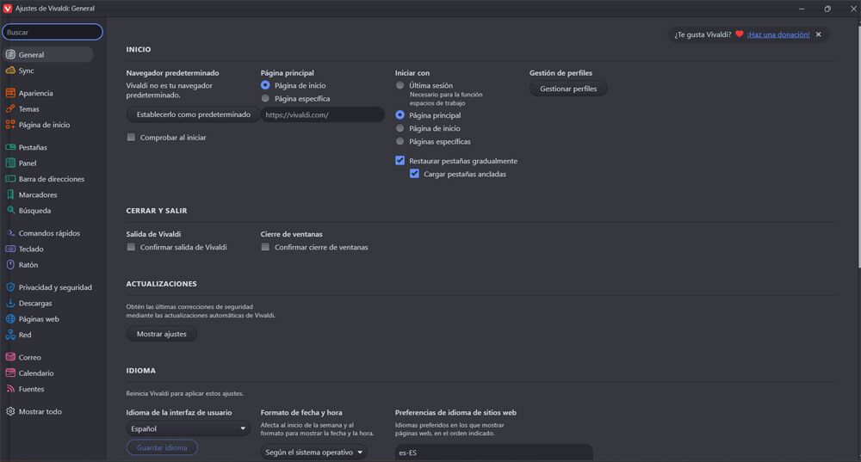
Task: Switch to the Pestañas settings section
Action: pos(33,147)
